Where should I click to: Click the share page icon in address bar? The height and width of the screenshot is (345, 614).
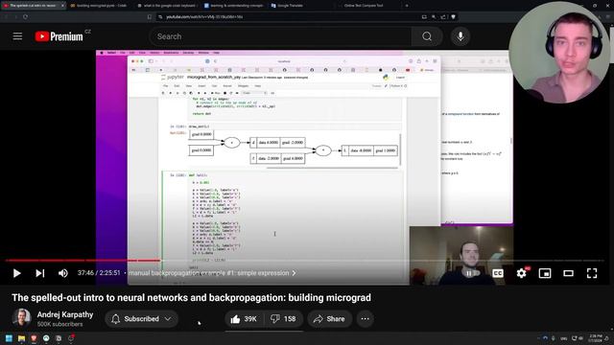(443, 17)
